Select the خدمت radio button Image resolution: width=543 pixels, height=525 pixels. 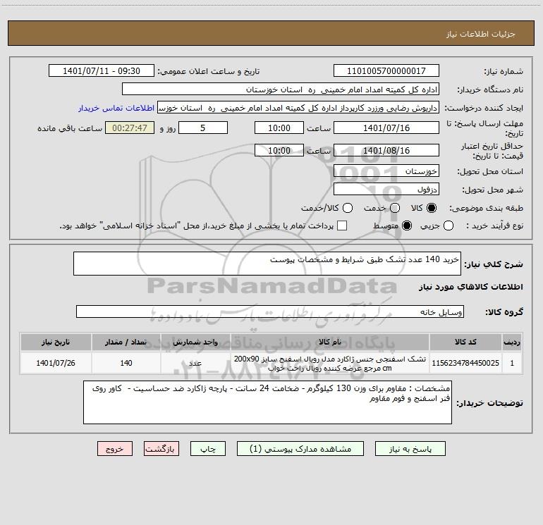pyautogui.click(x=395, y=208)
